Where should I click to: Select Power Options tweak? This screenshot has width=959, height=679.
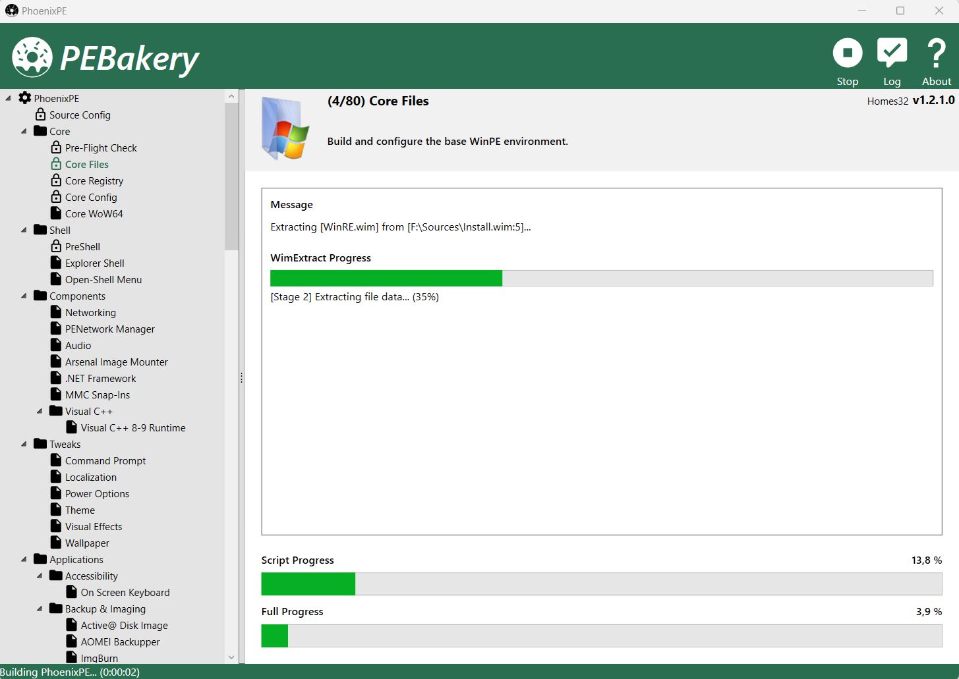tap(98, 493)
